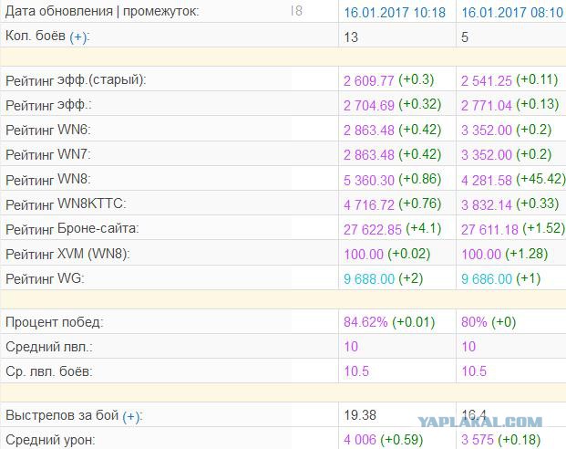Select WN8 change (+45.42)
The image size is (566, 449).
(x=540, y=179)
